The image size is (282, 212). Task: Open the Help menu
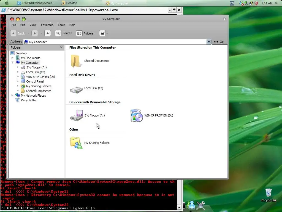coord(72,25)
